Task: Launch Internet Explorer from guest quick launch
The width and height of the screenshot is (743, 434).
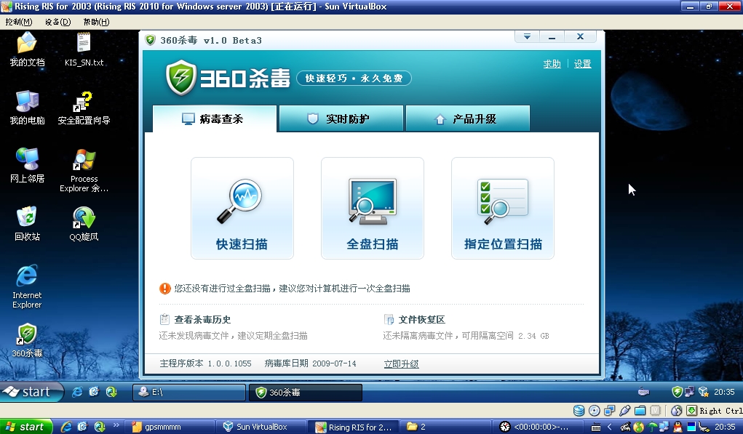Action: (76, 392)
